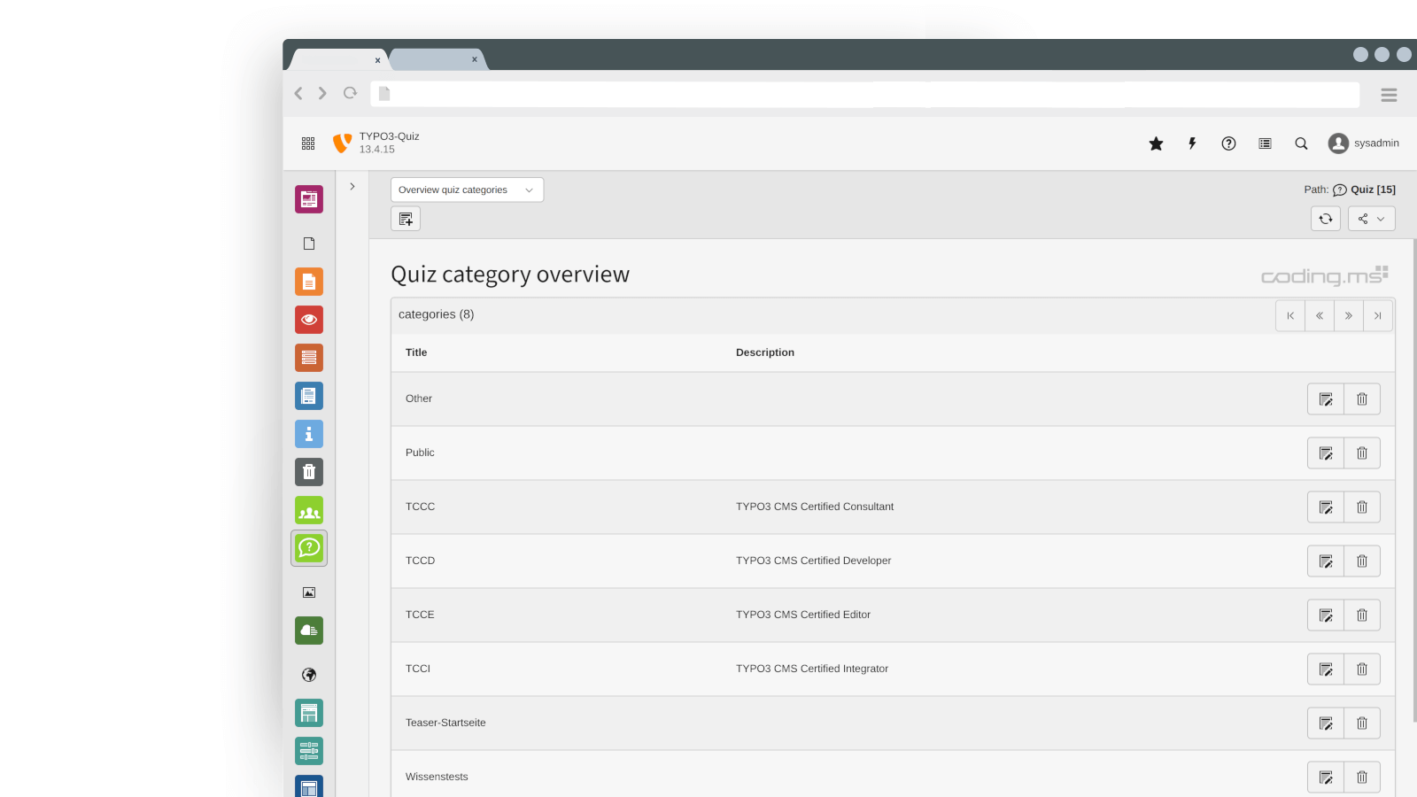The image size is (1417, 797).
Task: Open the flush cache lightning icon
Action: 1192,143
